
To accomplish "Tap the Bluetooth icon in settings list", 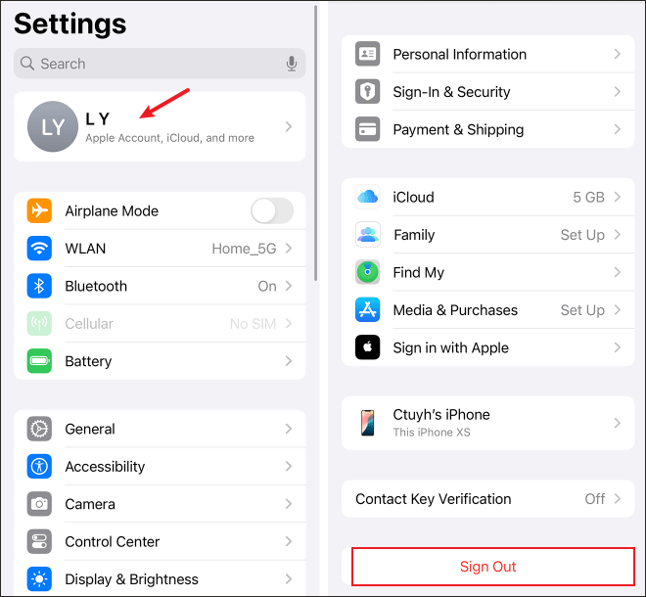I will pyautogui.click(x=39, y=286).
